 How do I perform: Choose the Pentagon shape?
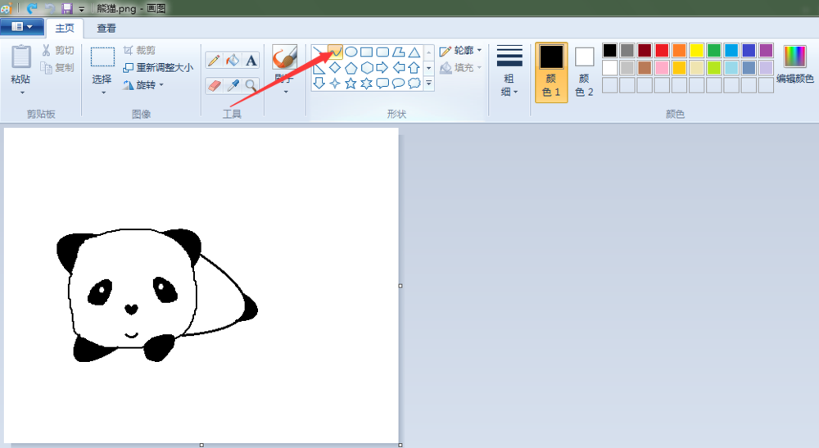[x=351, y=67]
